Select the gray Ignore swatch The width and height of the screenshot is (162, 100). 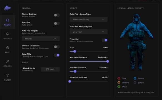pyautogui.click(x=135, y=82)
